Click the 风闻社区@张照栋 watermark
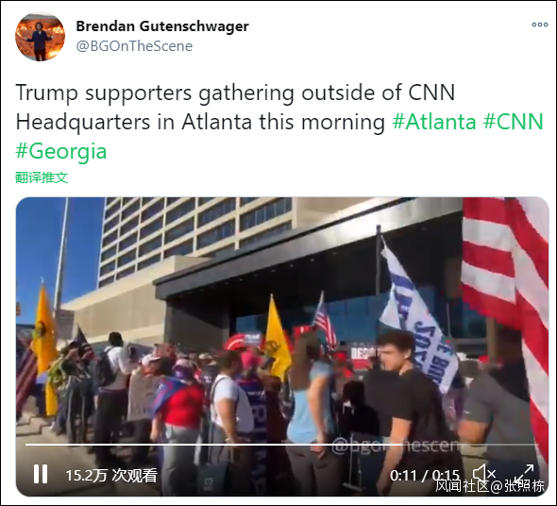 490,486
